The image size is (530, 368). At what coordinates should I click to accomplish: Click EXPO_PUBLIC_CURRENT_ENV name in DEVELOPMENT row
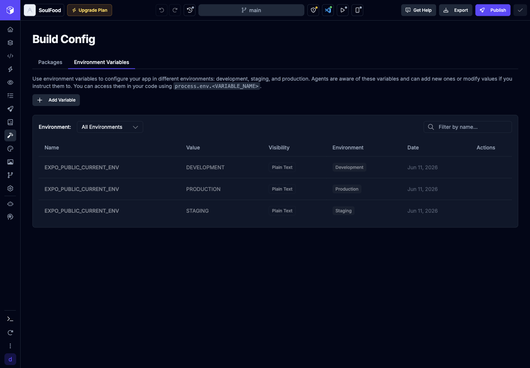click(82, 167)
